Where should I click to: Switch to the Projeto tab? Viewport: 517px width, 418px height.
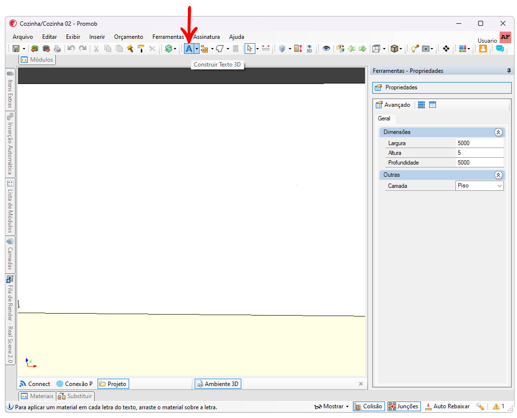click(113, 384)
